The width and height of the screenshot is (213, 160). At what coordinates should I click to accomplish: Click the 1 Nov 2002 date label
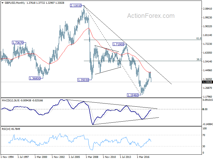58,157
